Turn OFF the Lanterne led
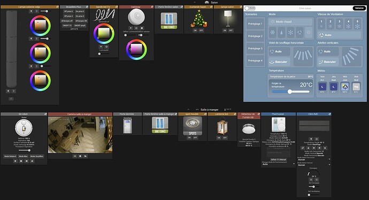369x200 pixels. 225,137
